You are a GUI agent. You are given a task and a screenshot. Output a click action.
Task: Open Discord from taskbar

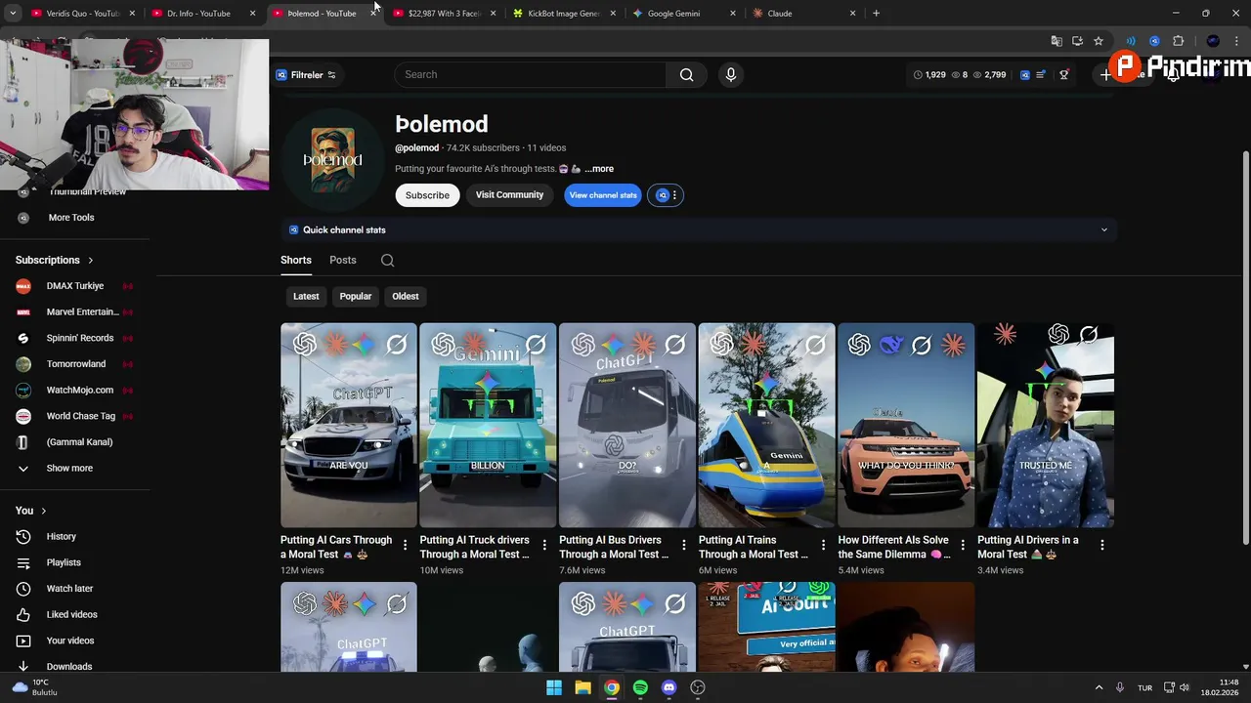(669, 687)
